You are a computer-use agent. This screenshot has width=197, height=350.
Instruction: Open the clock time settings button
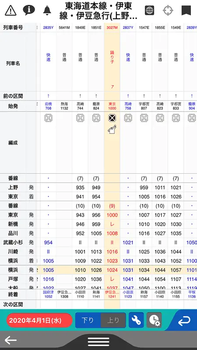click(154, 320)
